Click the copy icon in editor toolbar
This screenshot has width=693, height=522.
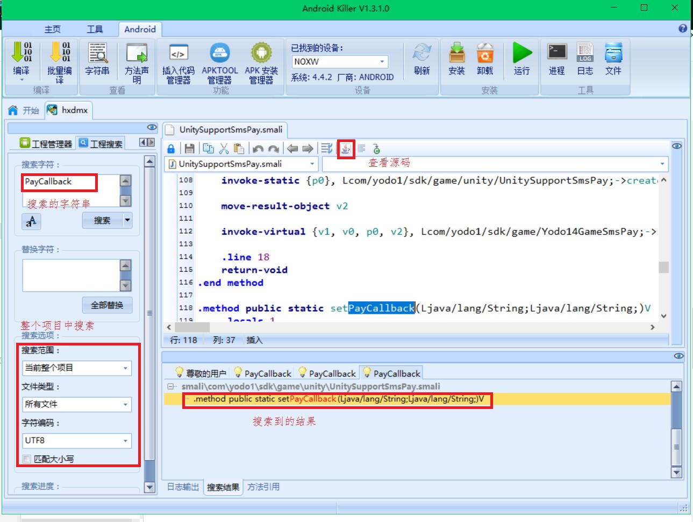click(x=209, y=149)
